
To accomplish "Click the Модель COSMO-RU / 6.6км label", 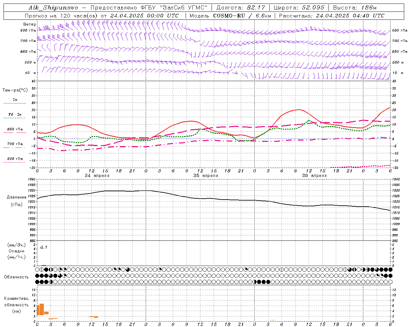I will pos(230,16).
